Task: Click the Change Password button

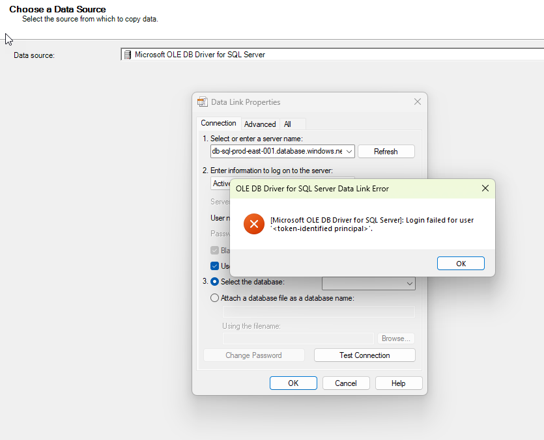Action: tap(253, 355)
